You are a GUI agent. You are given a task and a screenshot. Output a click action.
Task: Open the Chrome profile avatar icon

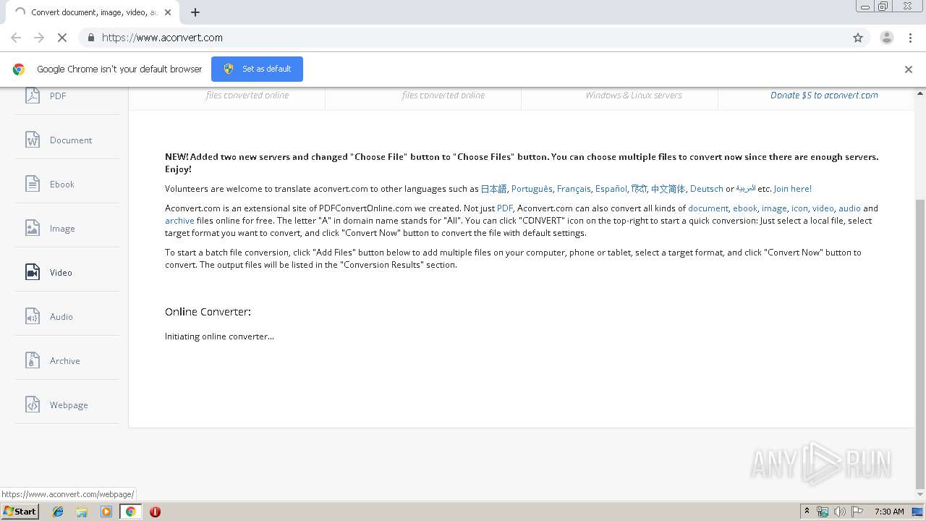tap(886, 38)
